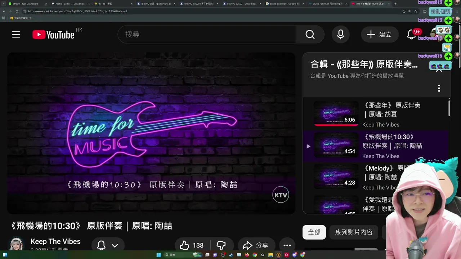Click the 建立 create button
Viewport: 461px width, 259px height.
pos(379,35)
